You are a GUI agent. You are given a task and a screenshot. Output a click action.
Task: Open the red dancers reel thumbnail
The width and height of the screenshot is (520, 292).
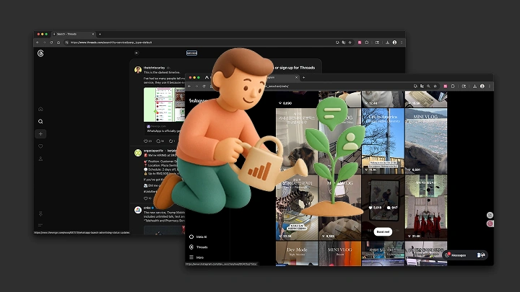click(426, 207)
